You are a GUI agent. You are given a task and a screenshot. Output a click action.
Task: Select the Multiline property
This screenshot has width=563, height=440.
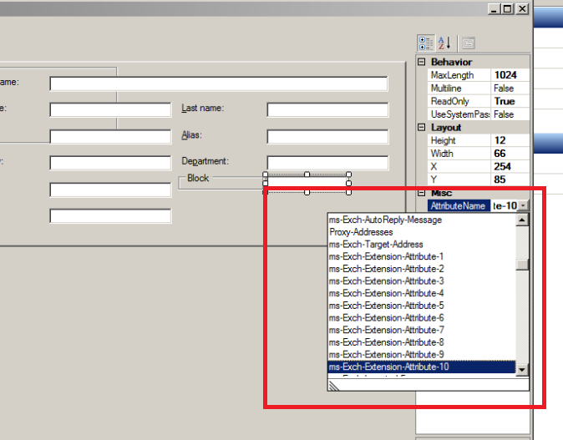459,89
